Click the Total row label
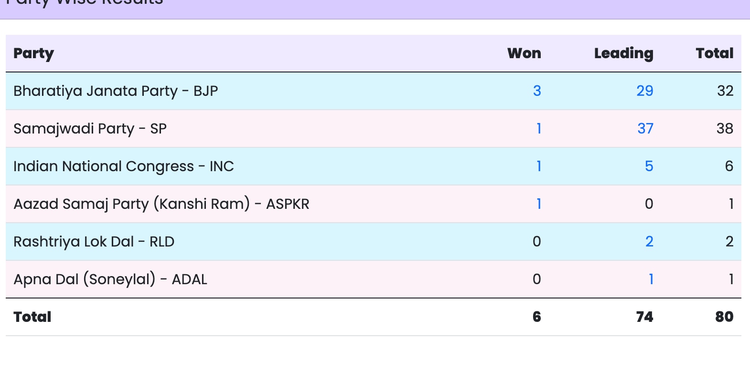This screenshot has width=750, height=391. (x=32, y=317)
